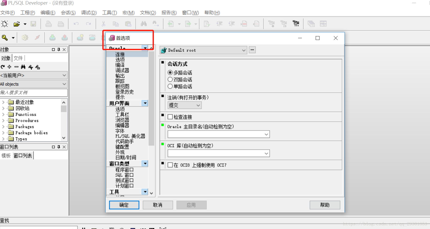This screenshot has height=229, width=430.
Task: Click the Cut scissors icon
Action: point(103,24)
